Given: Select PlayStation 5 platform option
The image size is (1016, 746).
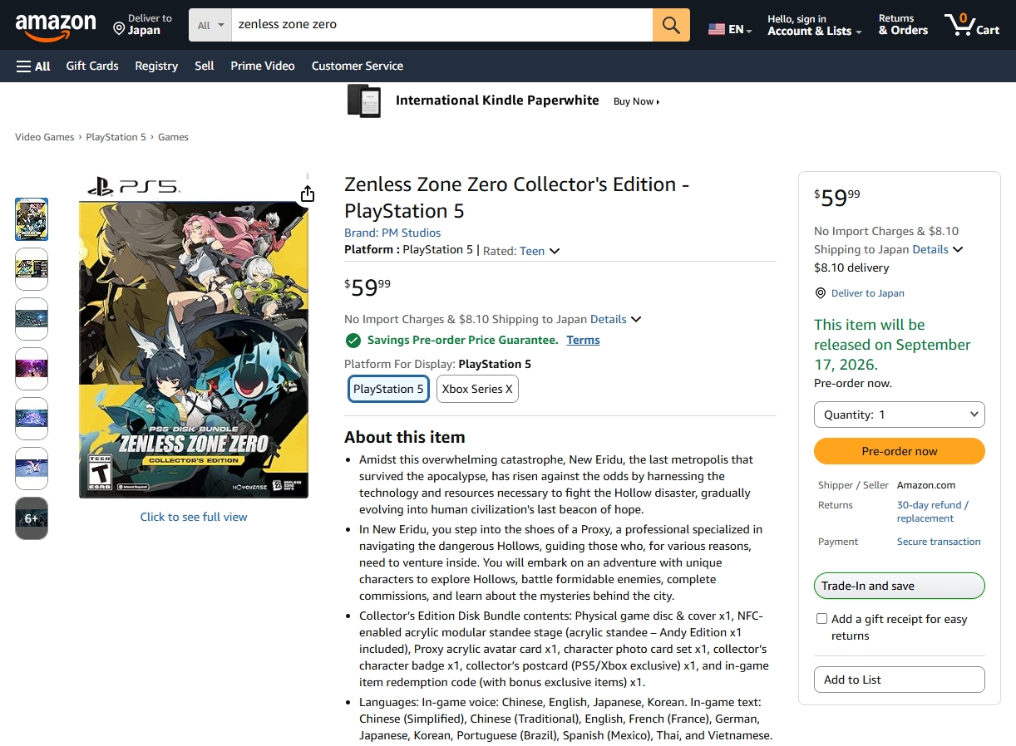Looking at the screenshot, I should 388,389.
